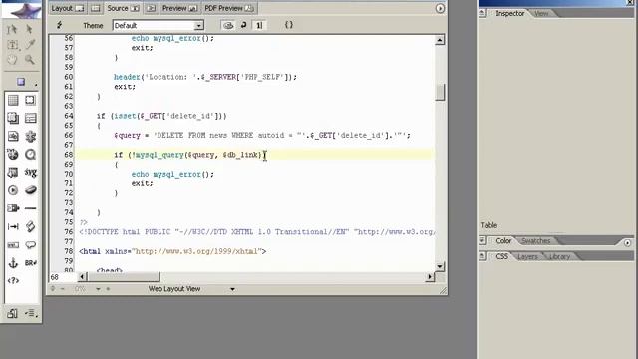Choose the Windows Media play object

(x=13, y=190)
